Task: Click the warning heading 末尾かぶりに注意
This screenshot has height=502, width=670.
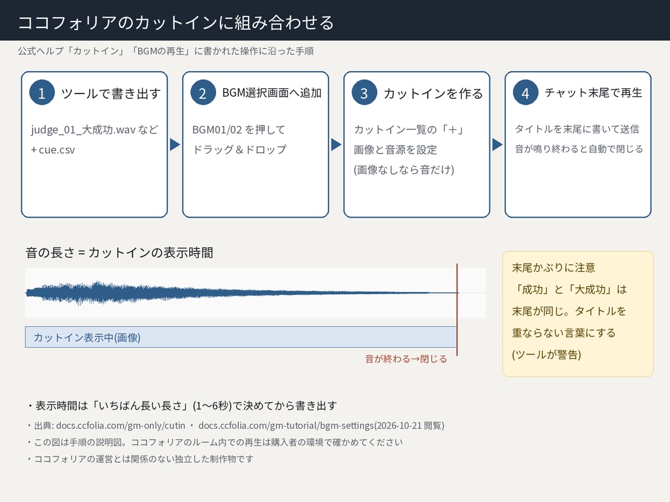Action: point(554,267)
